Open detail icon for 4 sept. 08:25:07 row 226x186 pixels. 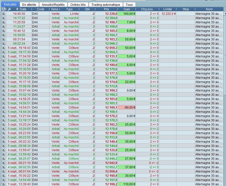coord(4,159)
